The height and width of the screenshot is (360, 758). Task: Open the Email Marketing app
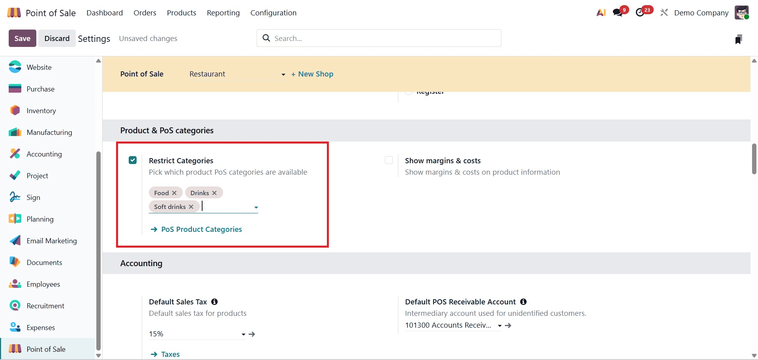click(52, 241)
